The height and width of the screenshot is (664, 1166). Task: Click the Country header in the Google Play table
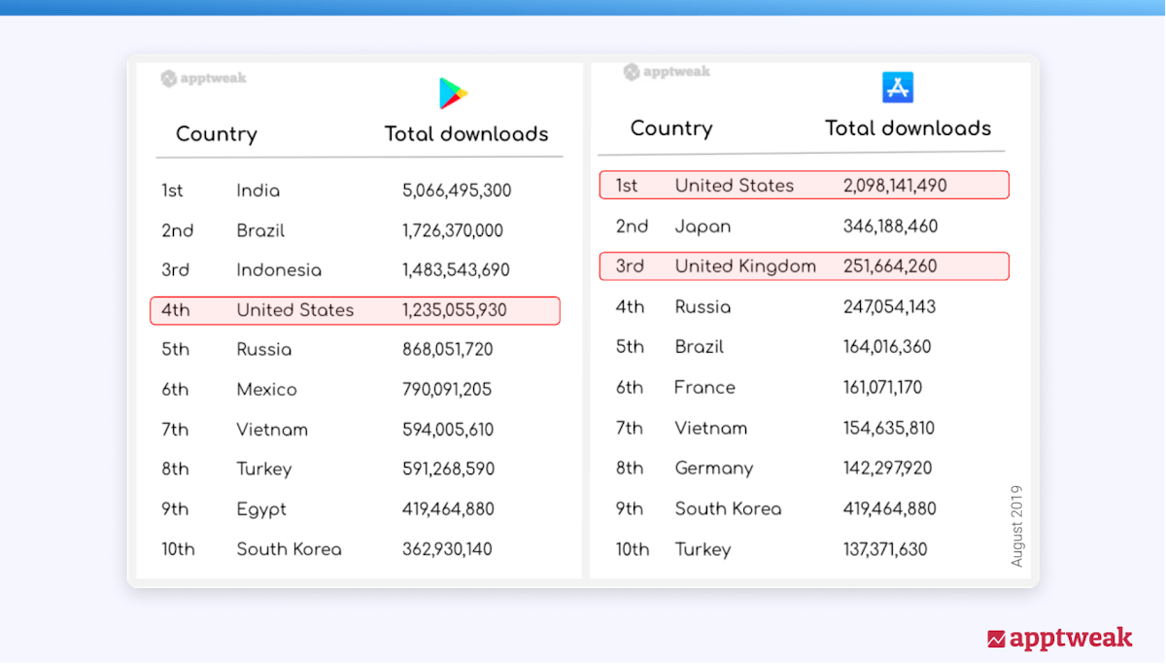coord(216,134)
